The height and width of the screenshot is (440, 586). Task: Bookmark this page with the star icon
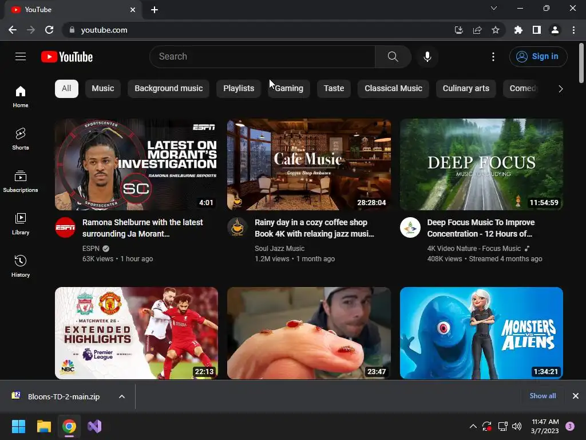coord(496,30)
